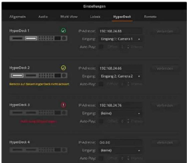187x163 pixels.
Task: Click Offset frames stepper for HyperDeck 1
Action: tap(128, 47)
